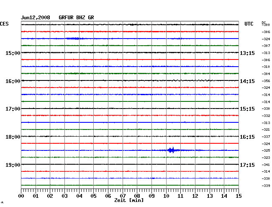Select the 16:15 UTC time label

pos(247,137)
